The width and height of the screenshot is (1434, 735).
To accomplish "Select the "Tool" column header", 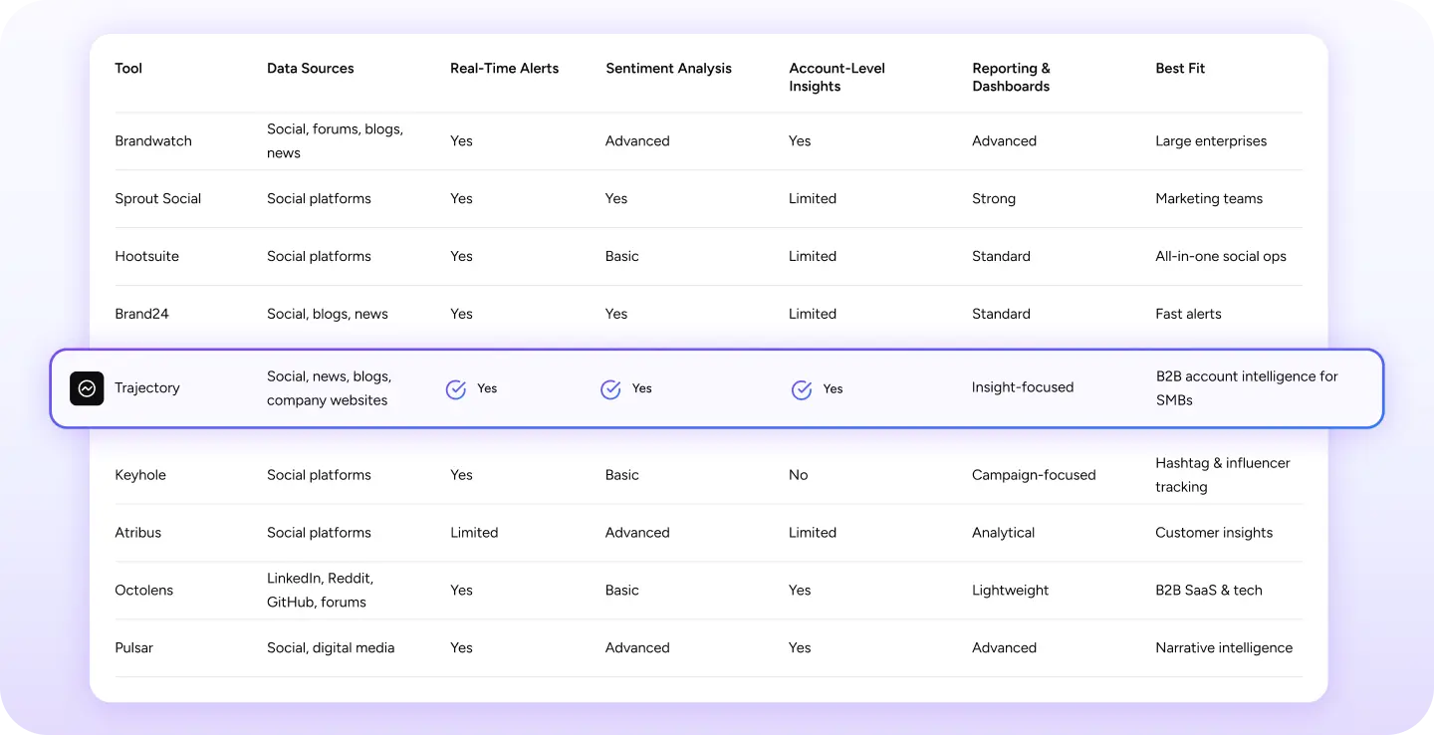I will click(x=128, y=69).
